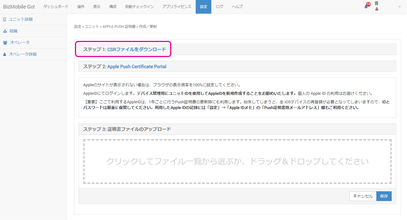Download the CSR file via the CSRファイルをダウンロード link

pos(137,49)
